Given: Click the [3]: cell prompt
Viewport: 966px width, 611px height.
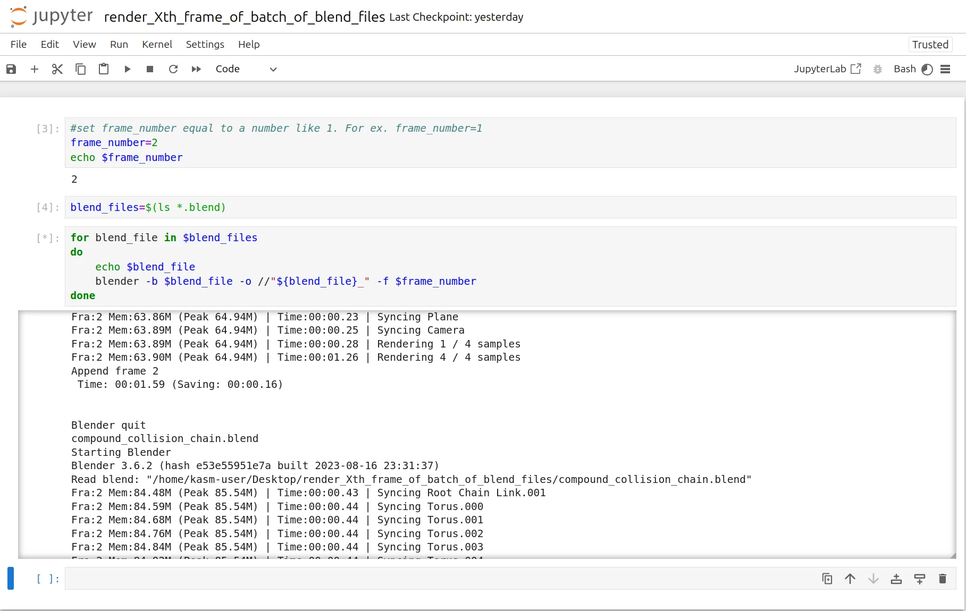Looking at the screenshot, I should (48, 129).
